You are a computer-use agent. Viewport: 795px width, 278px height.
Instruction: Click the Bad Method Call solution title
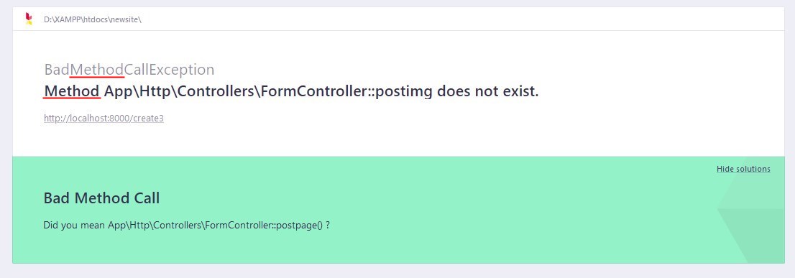pyautogui.click(x=101, y=198)
